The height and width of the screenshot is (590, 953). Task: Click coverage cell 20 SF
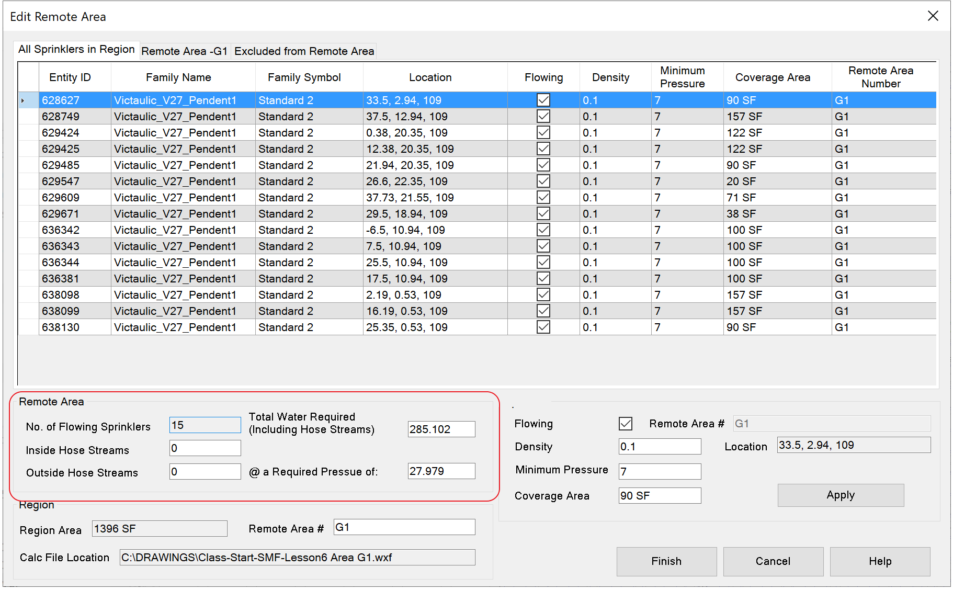point(778,181)
